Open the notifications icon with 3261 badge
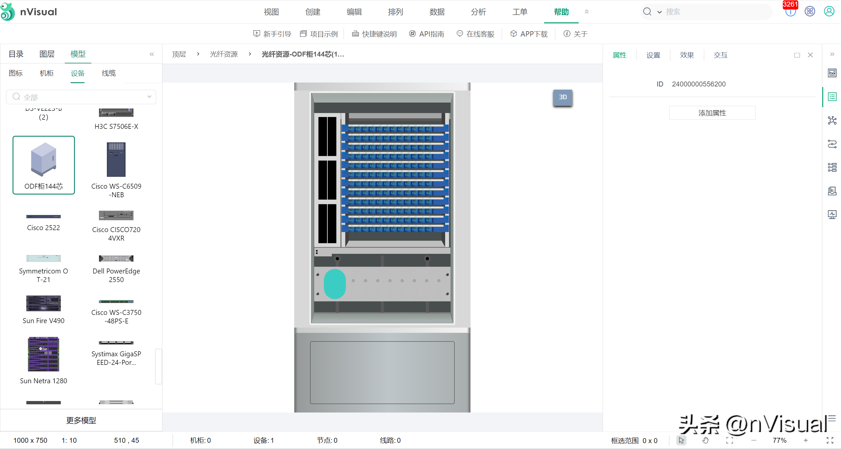Image resolution: width=841 pixels, height=449 pixels. (790, 12)
